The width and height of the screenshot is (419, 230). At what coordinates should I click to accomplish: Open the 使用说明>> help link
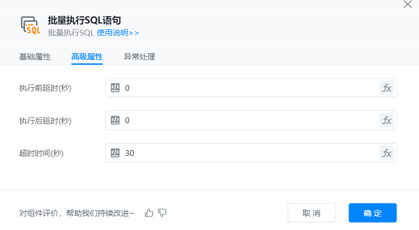(118, 33)
